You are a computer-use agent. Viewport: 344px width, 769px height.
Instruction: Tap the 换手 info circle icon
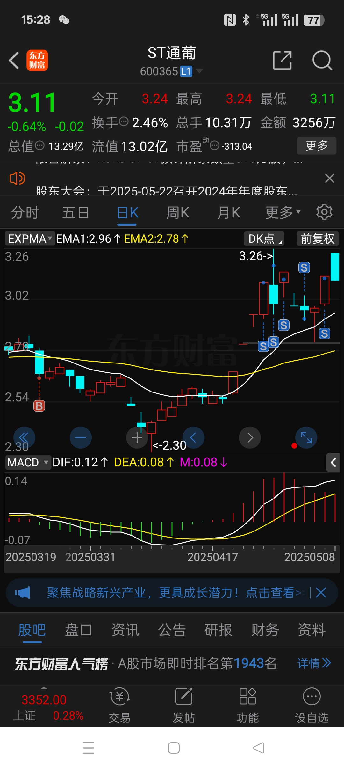tap(124, 121)
